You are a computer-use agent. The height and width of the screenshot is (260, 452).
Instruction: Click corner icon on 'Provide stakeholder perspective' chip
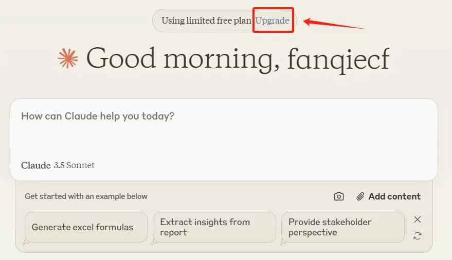point(283,242)
